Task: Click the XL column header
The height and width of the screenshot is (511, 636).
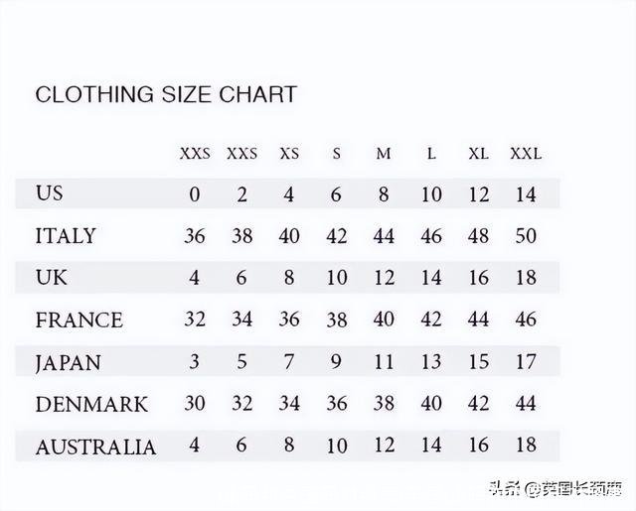Action: pyautogui.click(x=478, y=154)
